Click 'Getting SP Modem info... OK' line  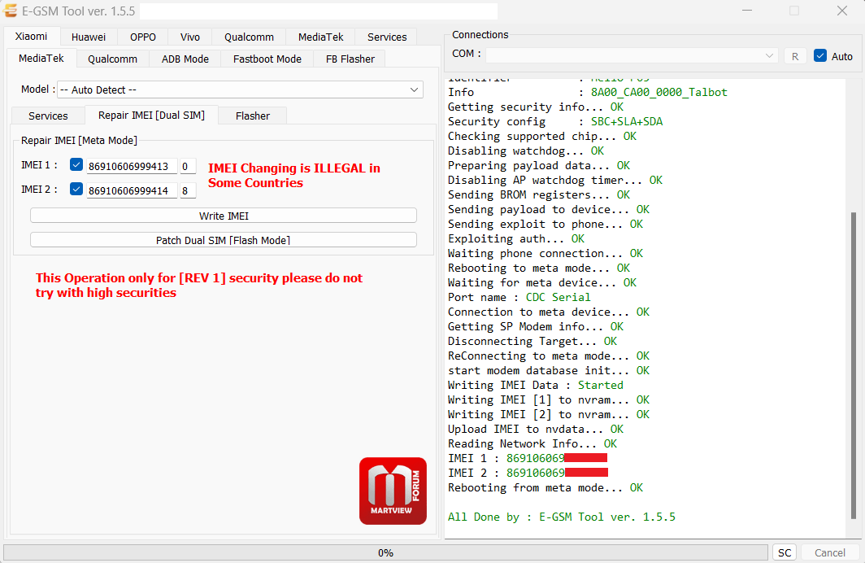coord(536,326)
